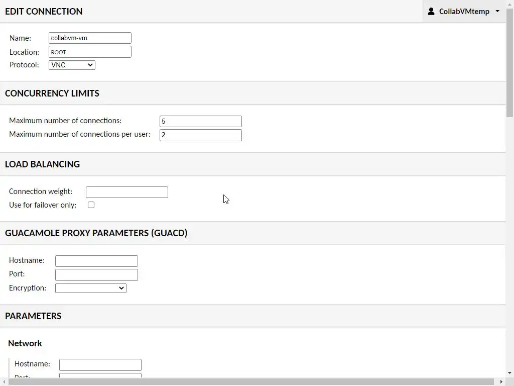The width and height of the screenshot is (514, 386).
Task: Expand the guacd Encryption dropdown
Action: [90, 288]
